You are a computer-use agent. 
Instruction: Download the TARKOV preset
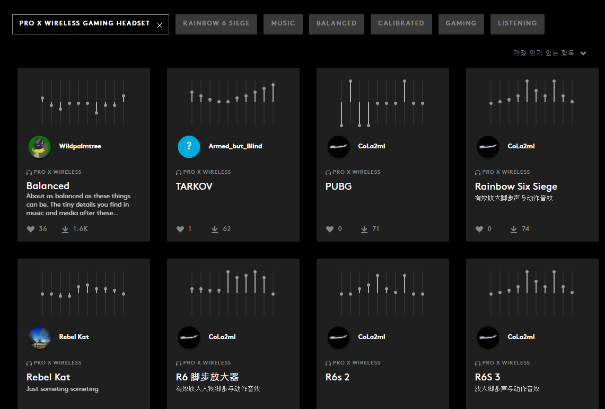tap(215, 229)
